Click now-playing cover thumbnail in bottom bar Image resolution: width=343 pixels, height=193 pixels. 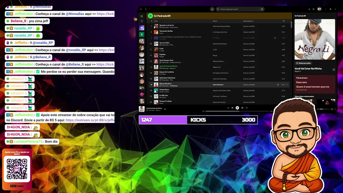pyautogui.click(x=142, y=109)
